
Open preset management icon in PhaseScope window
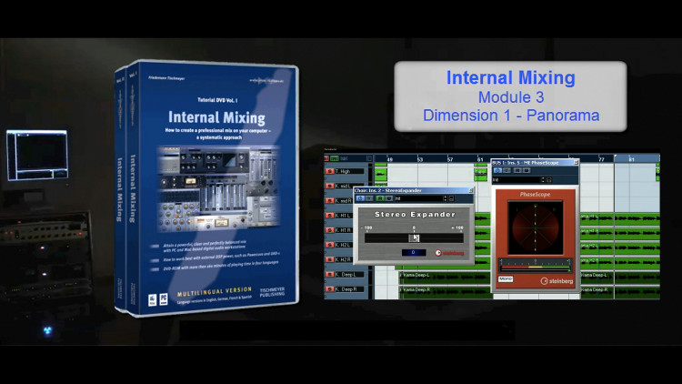pyautogui.click(x=549, y=179)
